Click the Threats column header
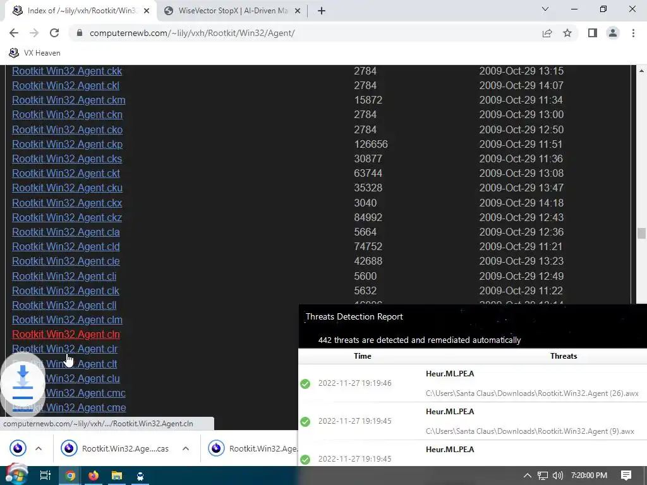The width and height of the screenshot is (647, 485). [563, 356]
